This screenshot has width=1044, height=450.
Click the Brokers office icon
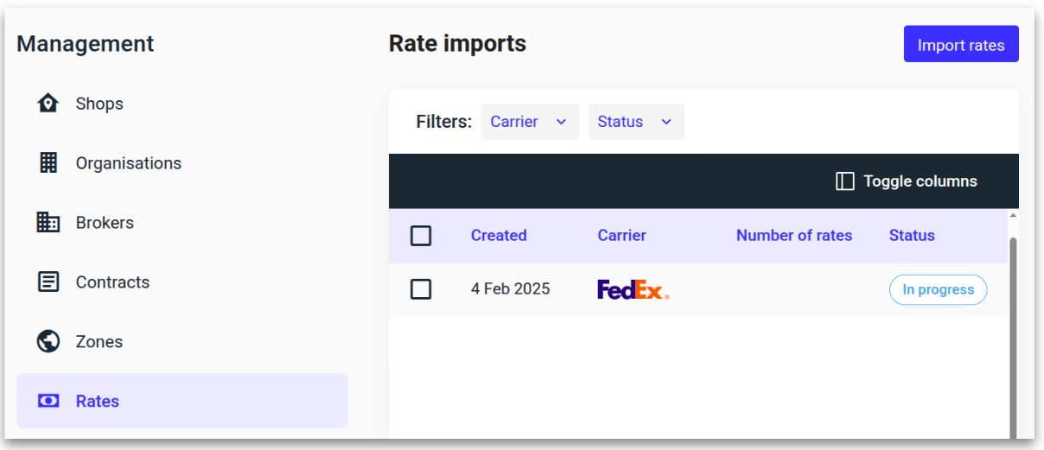coord(48,223)
